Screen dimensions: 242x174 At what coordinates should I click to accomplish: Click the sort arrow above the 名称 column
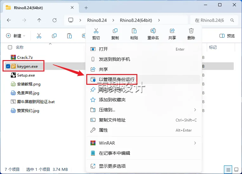(x=50, y=44)
